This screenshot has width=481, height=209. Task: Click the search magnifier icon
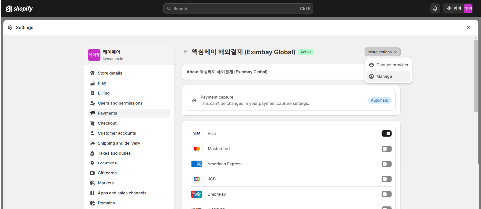169,9
